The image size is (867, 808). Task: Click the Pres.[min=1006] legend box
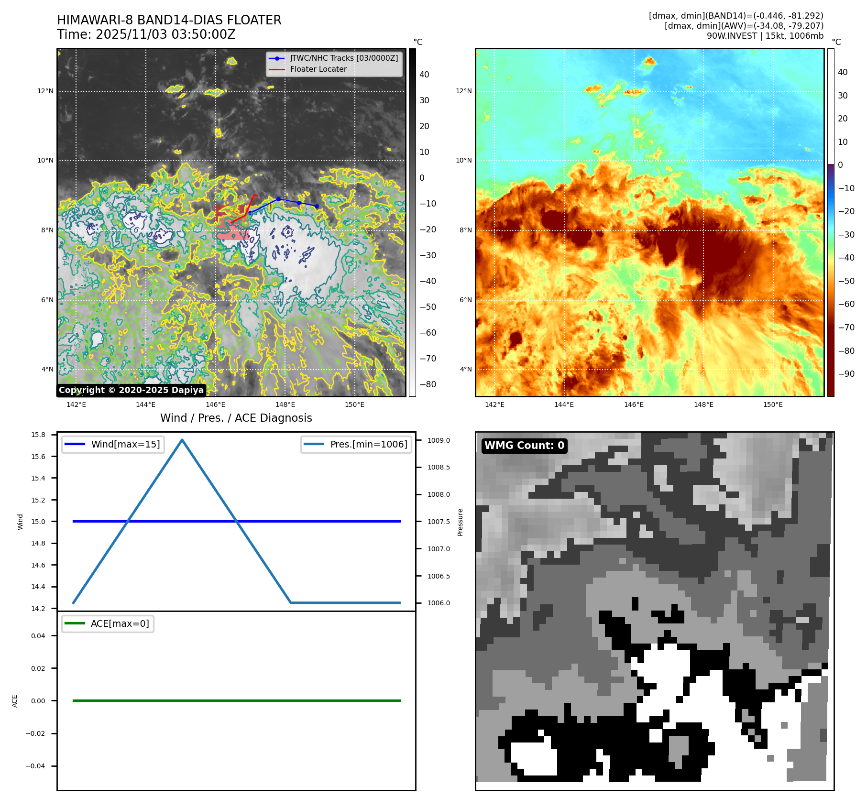[x=356, y=444]
